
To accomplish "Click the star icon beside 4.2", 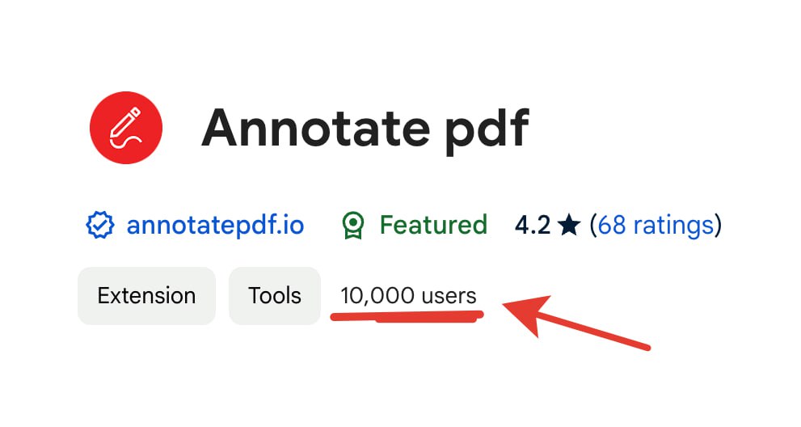I will [x=569, y=225].
